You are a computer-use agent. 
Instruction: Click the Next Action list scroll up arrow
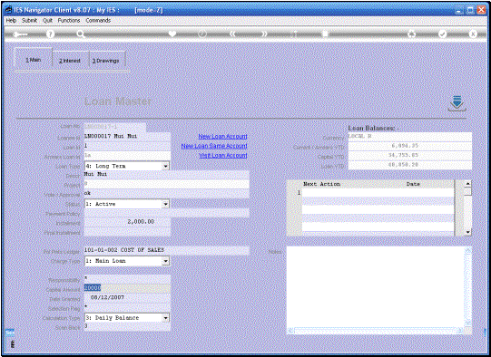467,184
